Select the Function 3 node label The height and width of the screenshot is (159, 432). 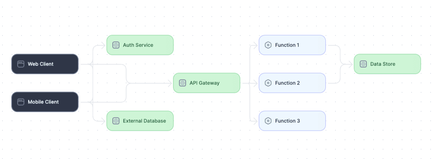[288, 121]
